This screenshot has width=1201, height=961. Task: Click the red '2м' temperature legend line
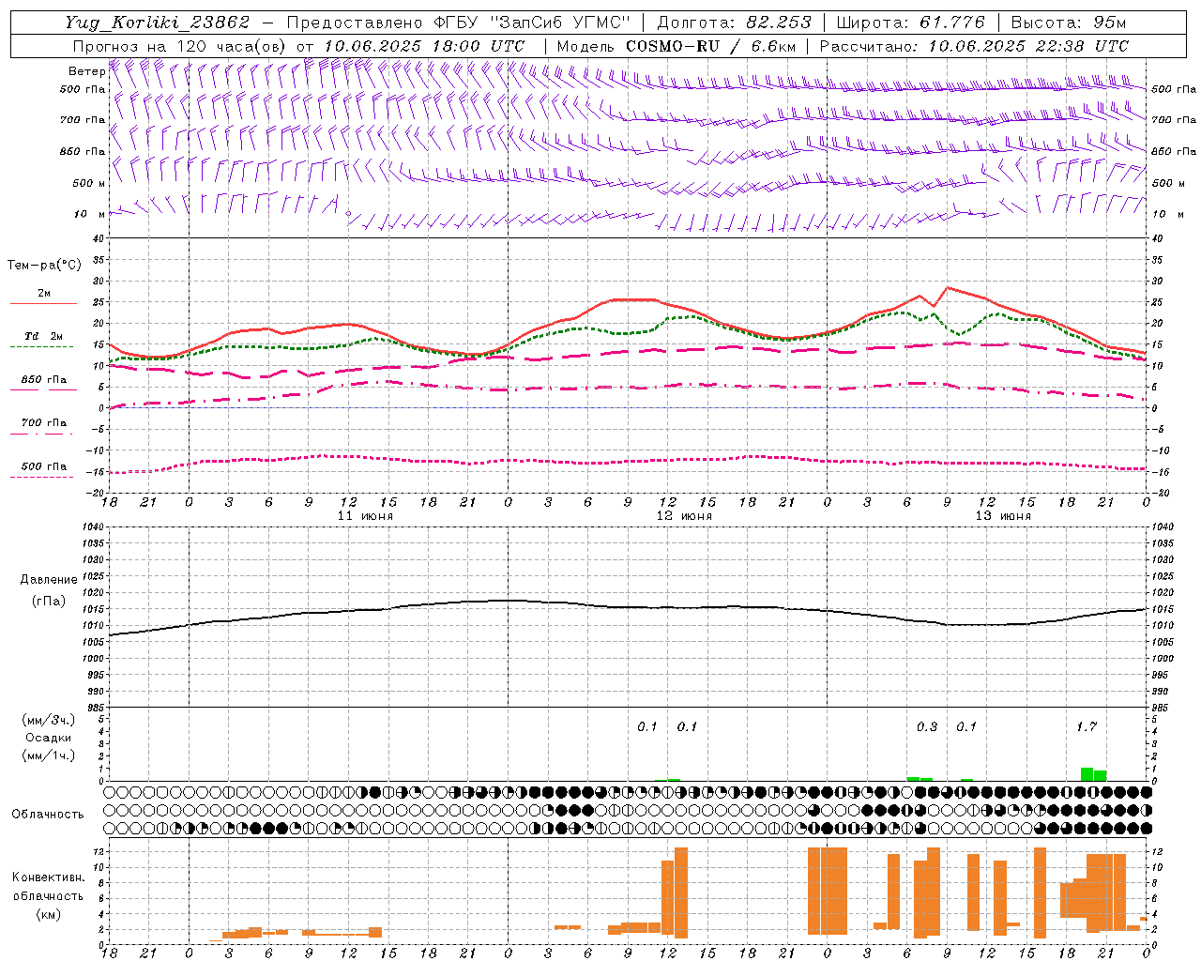[x=43, y=303]
